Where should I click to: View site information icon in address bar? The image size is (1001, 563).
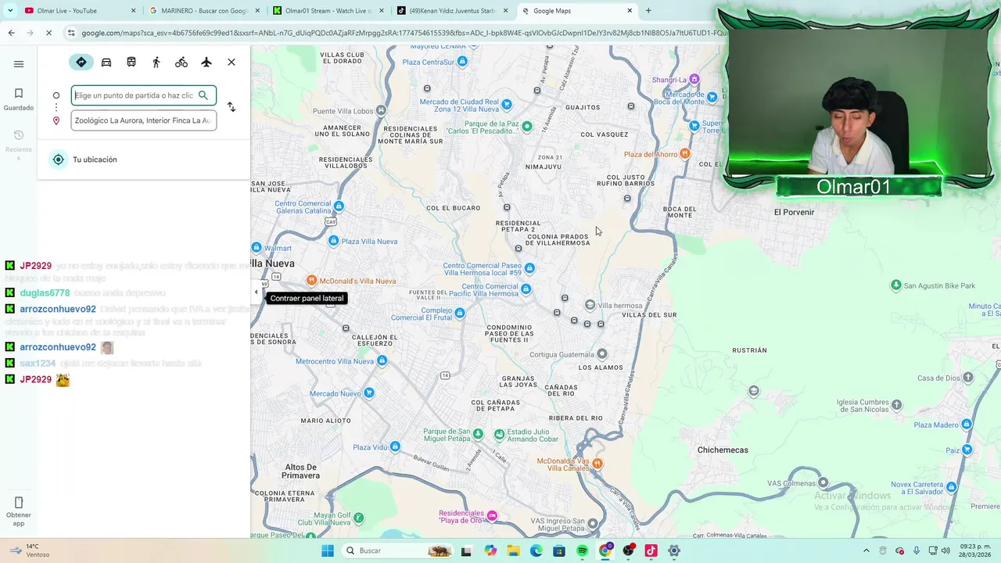(71, 33)
